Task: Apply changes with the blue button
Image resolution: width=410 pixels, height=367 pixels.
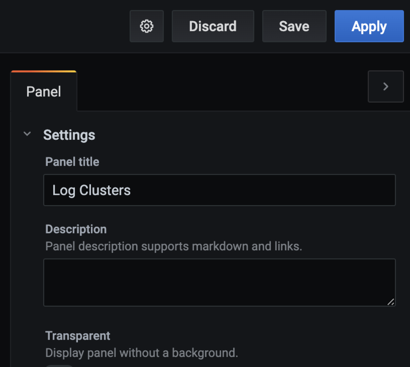Action: [x=369, y=26]
